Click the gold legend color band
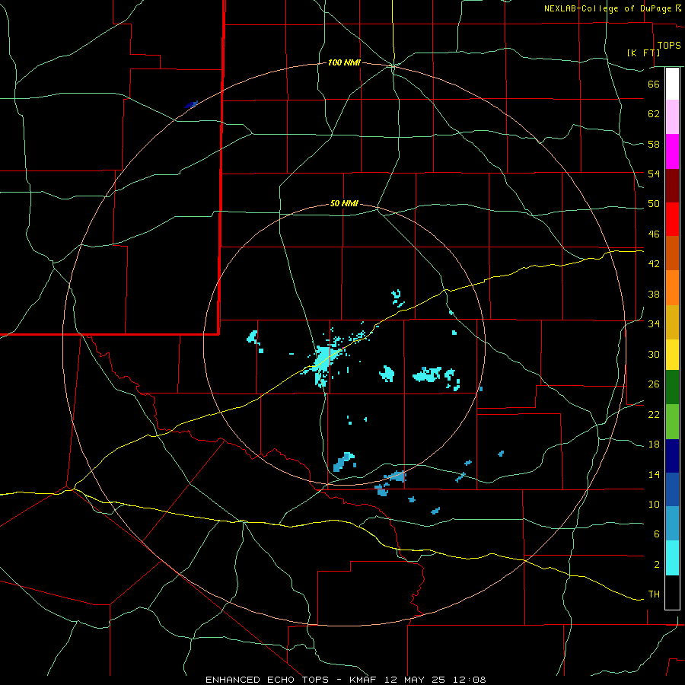 click(x=672, y=322)
